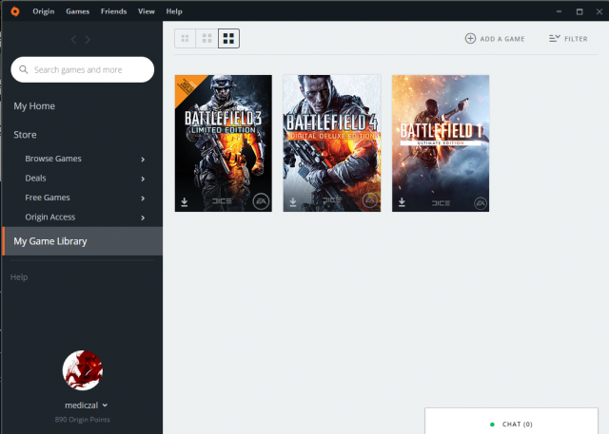Open the CHAT (0) panel
609x434 pixels.
pos(511,422)
